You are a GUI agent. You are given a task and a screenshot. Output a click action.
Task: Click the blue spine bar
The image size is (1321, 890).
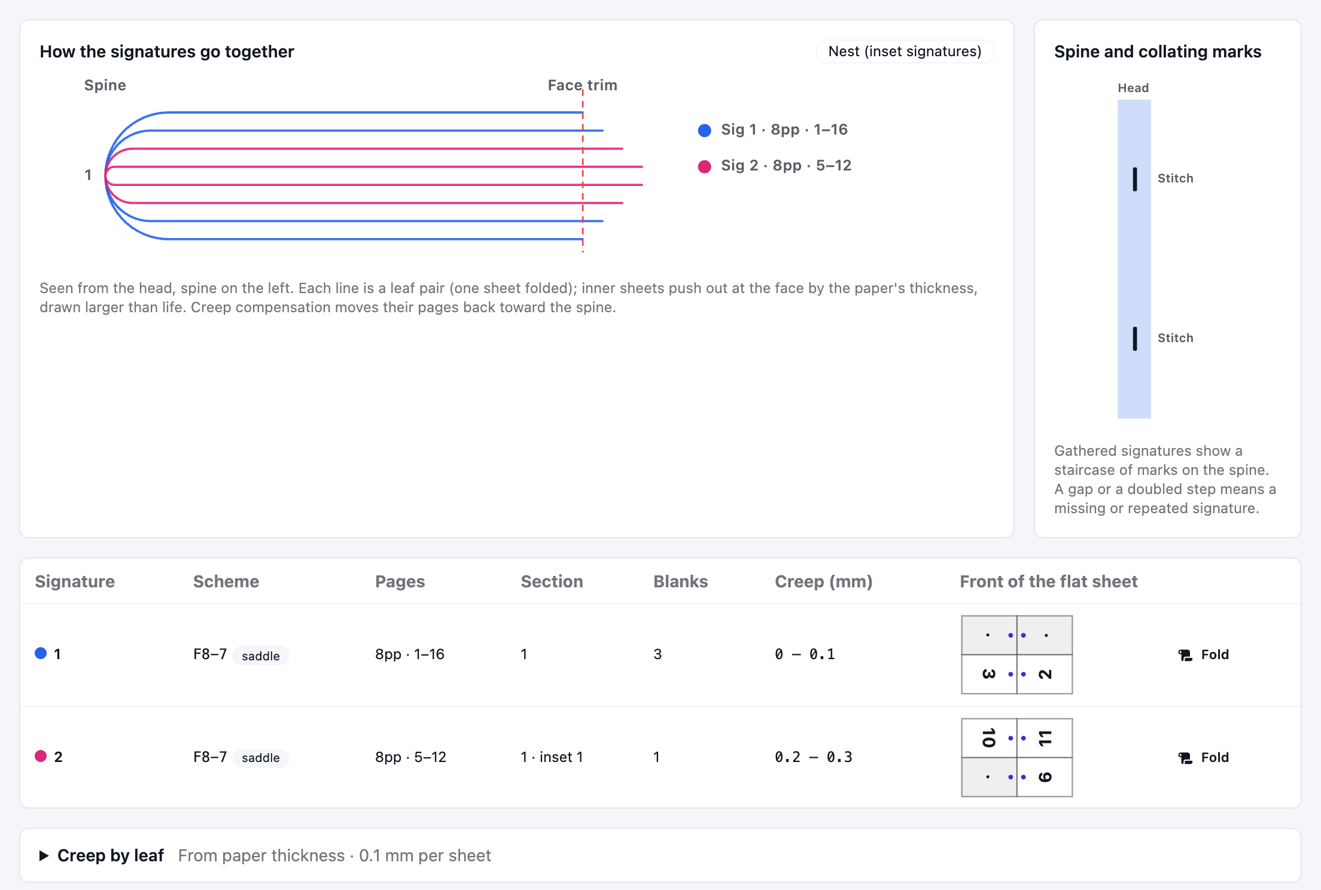click(x=1134, y=259)
